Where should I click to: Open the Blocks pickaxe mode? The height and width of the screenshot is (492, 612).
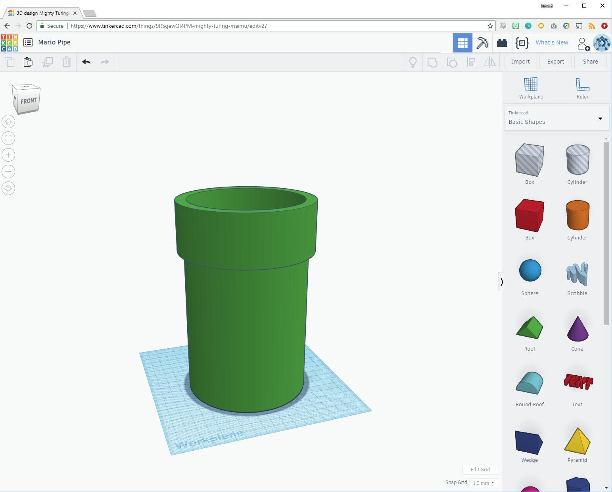click(482, 43)
